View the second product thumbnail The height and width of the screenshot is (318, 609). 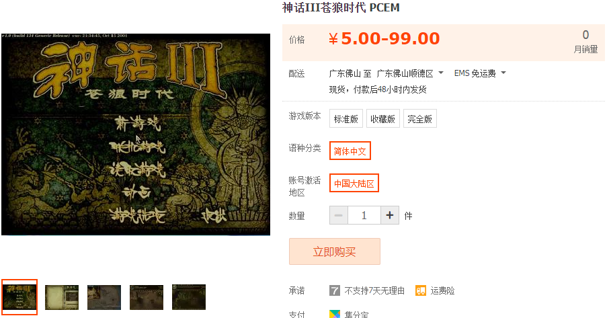(62, 297)
